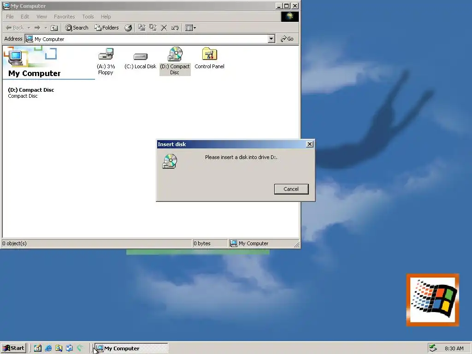Open the Back history dropdown arrow

tap(29, 28)
